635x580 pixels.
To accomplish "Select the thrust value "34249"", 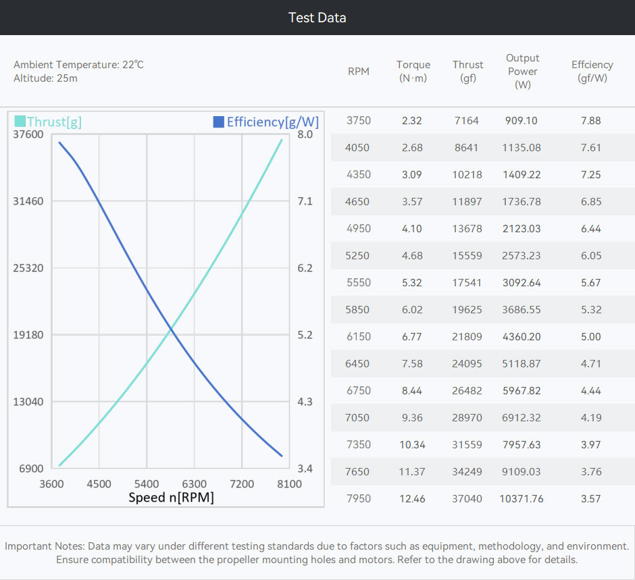I will click(467, 471).
